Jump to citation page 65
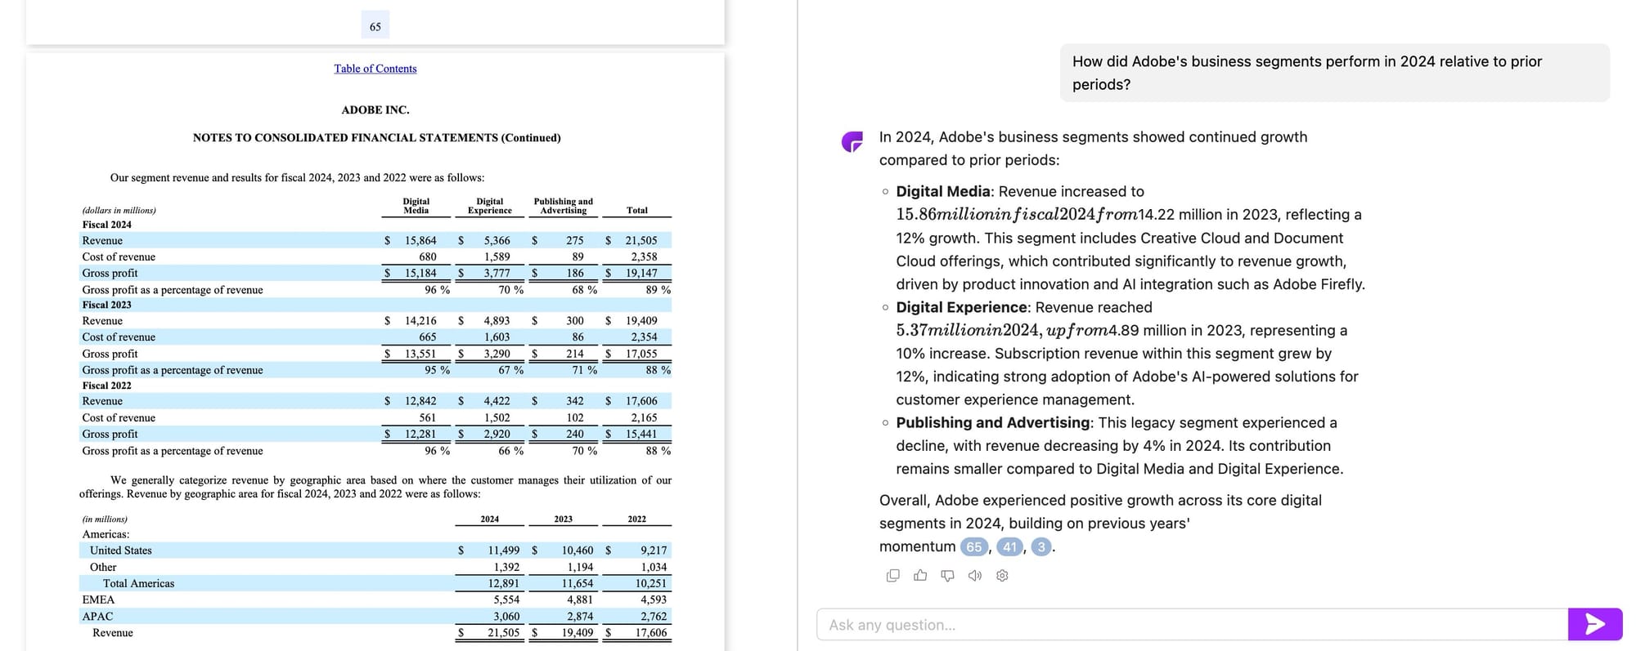 click(x=973, y=547)
